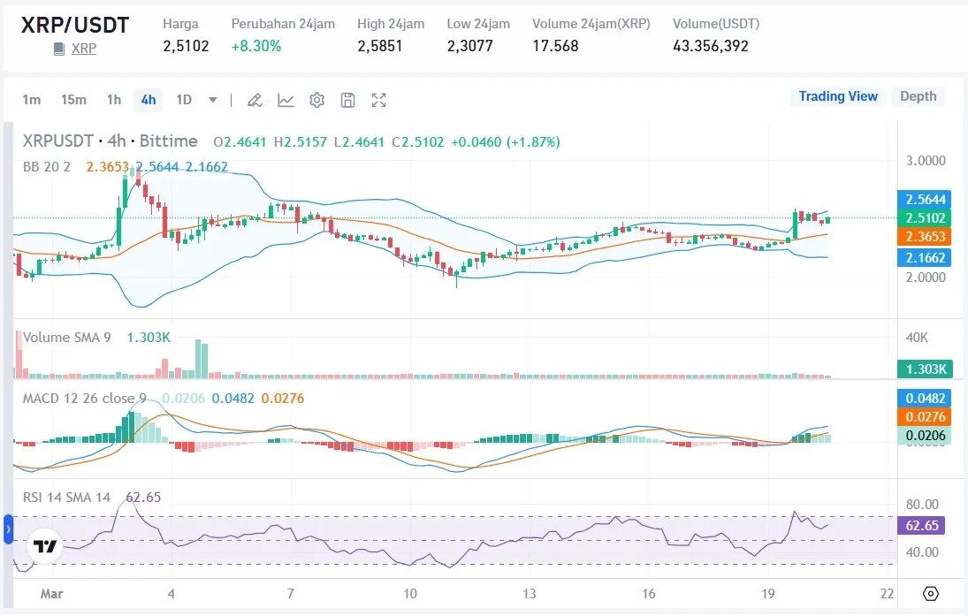
Task: Click the hexagon settings icon below price scale
Action: [929, 595]
